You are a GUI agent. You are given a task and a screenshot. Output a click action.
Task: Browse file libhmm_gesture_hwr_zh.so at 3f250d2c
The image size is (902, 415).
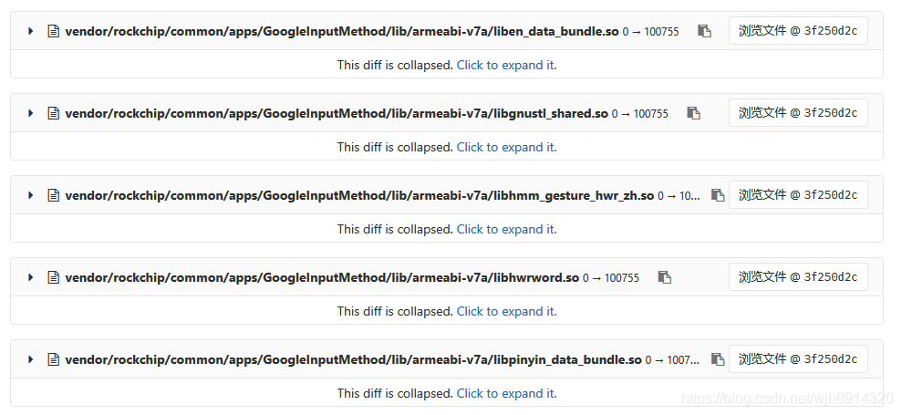click(798, 195)
